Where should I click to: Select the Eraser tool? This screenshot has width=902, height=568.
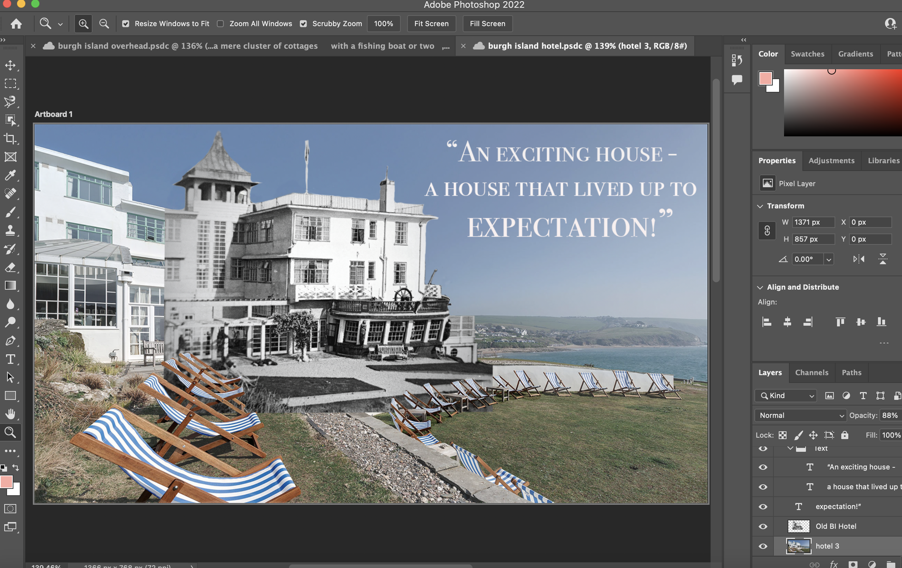point(10,267)
